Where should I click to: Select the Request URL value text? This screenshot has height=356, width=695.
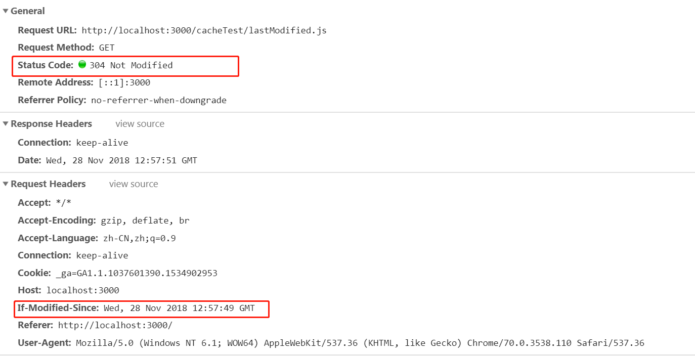(204, 30)
